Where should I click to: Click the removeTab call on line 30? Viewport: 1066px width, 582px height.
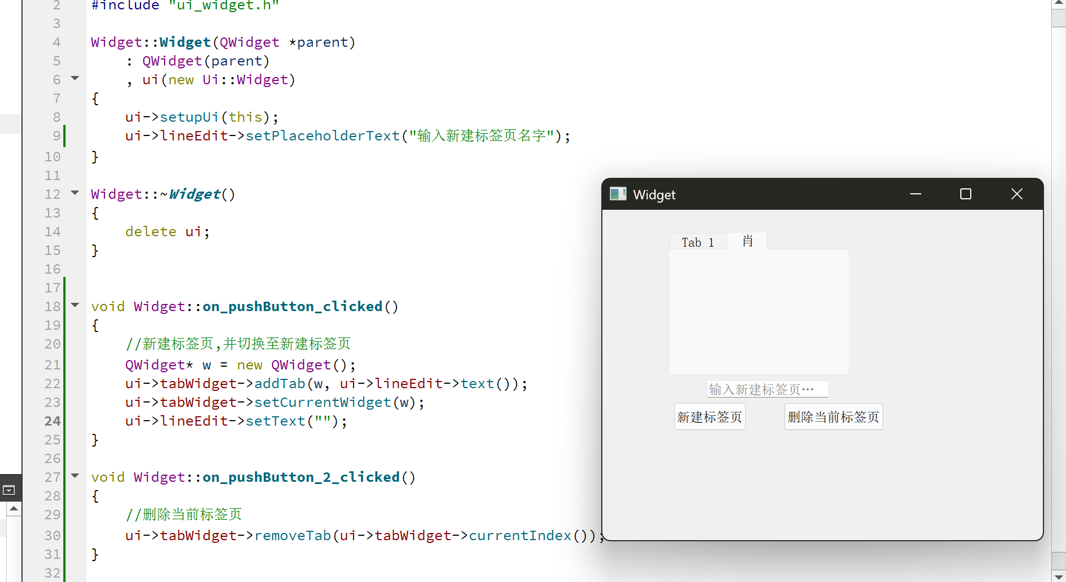click(x=292, y=536)
